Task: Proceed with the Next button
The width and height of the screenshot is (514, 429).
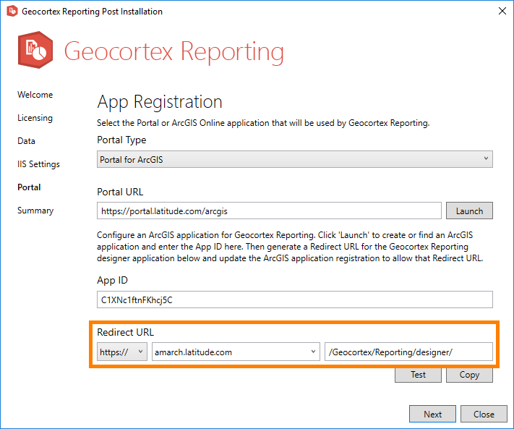Action: (432, 414)
